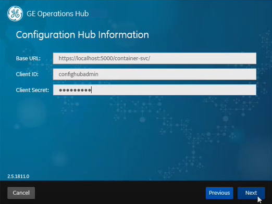Click into the Client Secret field
This screenshot has height=204, width=272.
155,90
